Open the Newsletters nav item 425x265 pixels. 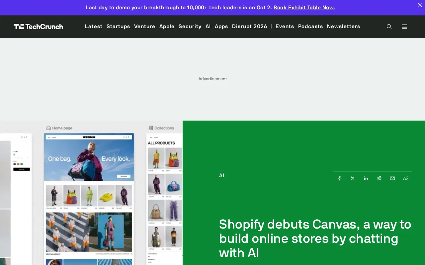(x=344, y=26)
